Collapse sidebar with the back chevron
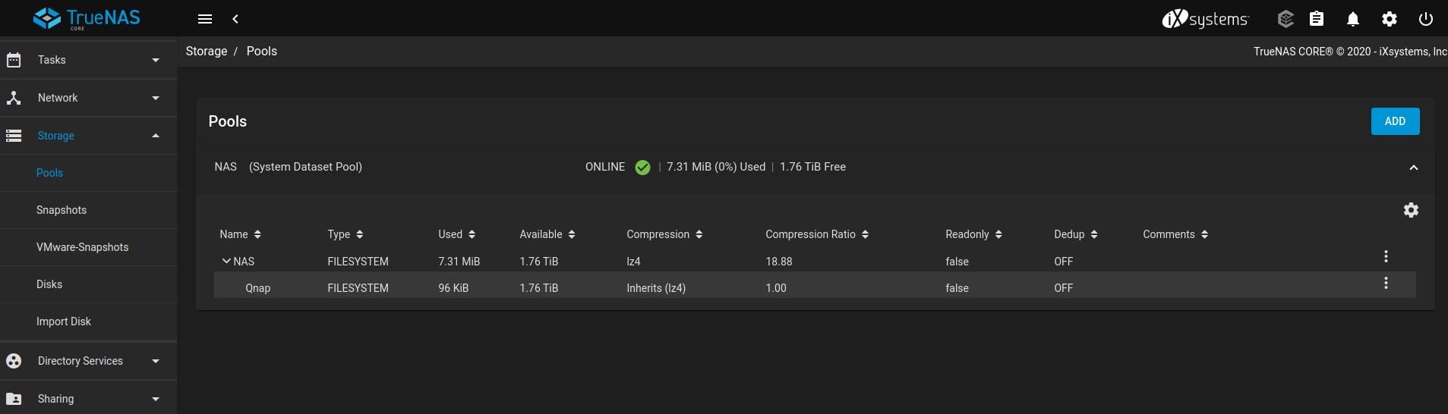The width and height of the screenshot is (1448, 414). pos(235,19)
